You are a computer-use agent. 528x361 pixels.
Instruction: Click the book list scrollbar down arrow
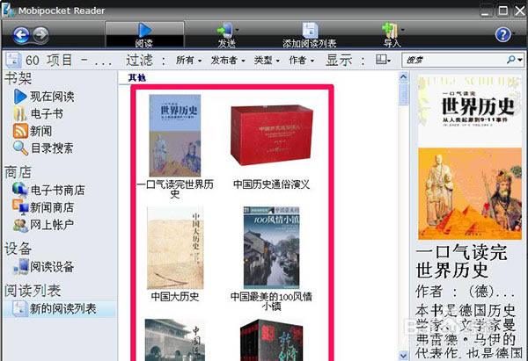click(x=403, y=355)
